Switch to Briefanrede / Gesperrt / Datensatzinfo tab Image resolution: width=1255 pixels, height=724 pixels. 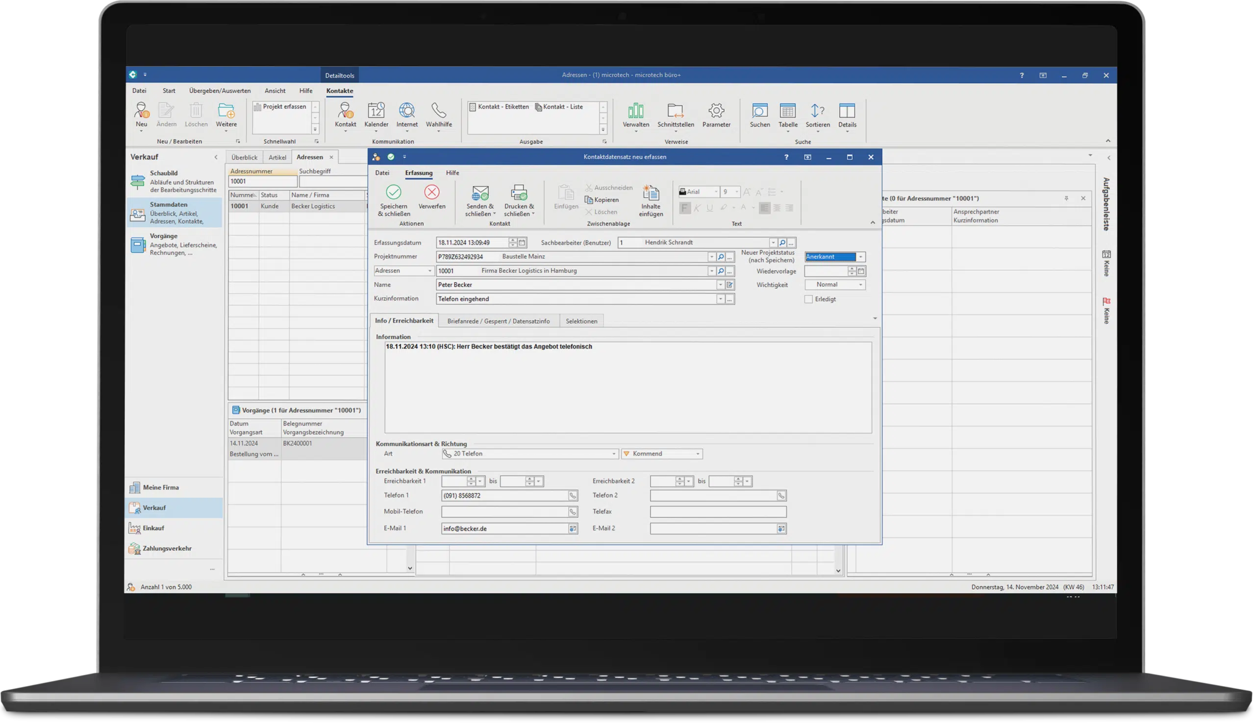[x=498, y=321]
